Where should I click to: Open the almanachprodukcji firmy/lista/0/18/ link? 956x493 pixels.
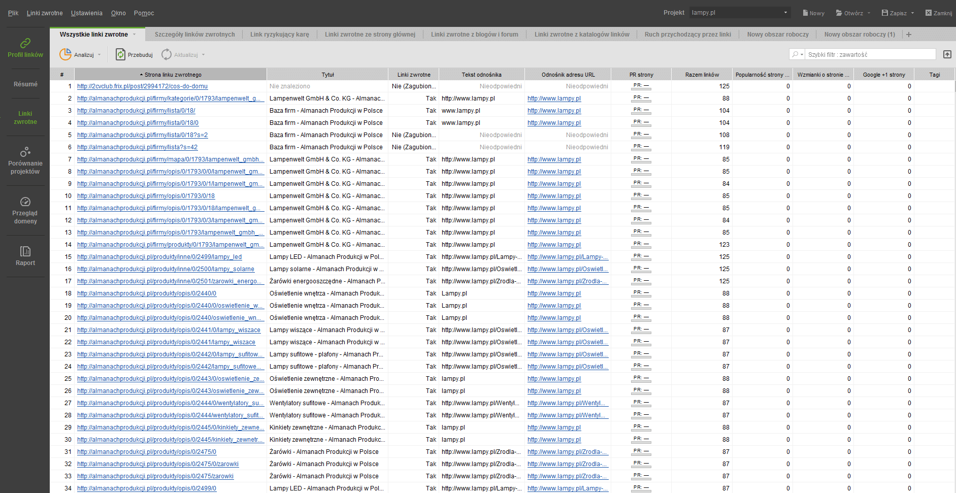136,111
